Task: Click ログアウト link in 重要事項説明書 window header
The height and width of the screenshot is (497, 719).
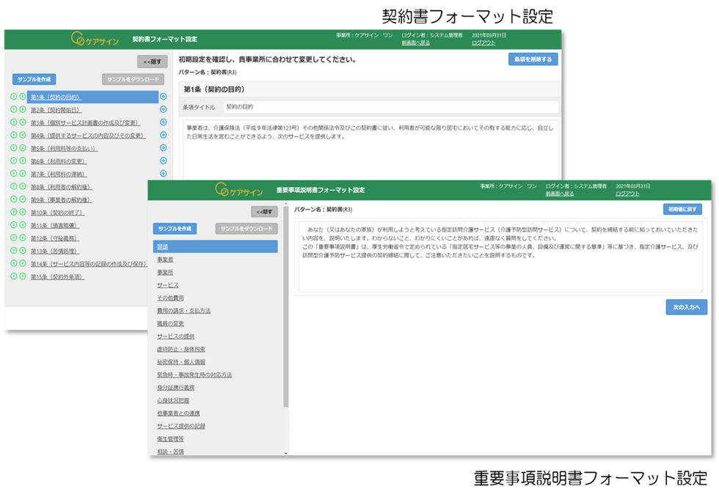Action: click(x=627, y=194)
